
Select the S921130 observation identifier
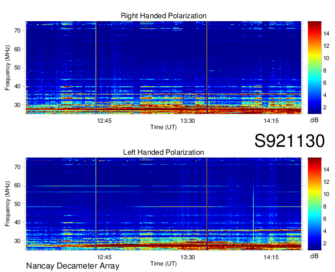pos(290,141)
